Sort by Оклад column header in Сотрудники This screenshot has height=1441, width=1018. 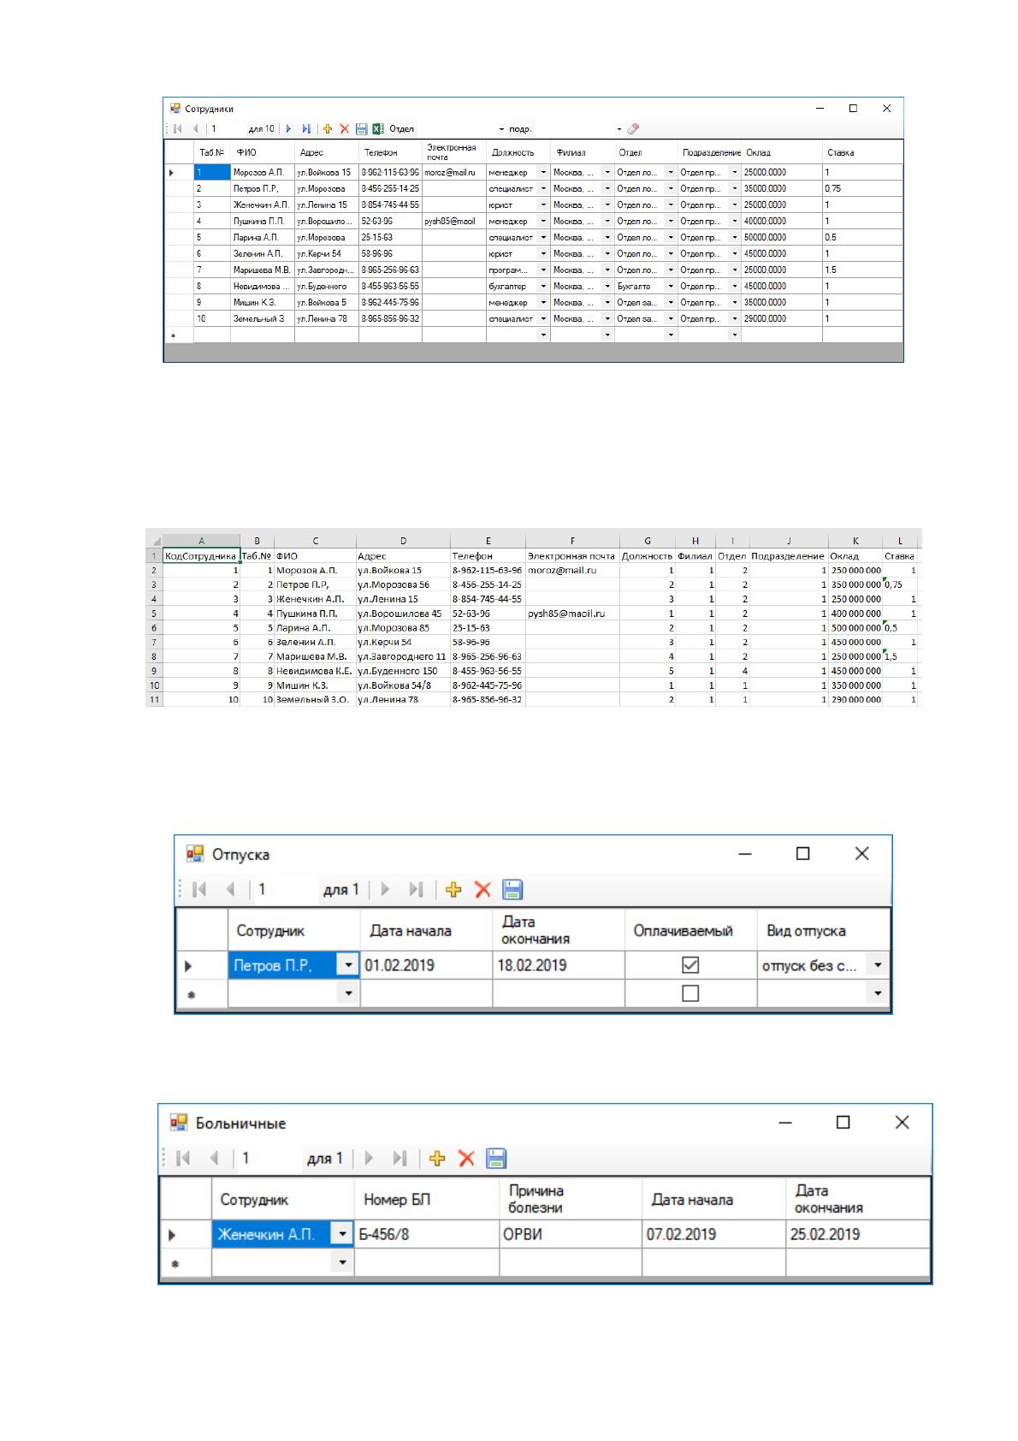[x=781, y=152]
